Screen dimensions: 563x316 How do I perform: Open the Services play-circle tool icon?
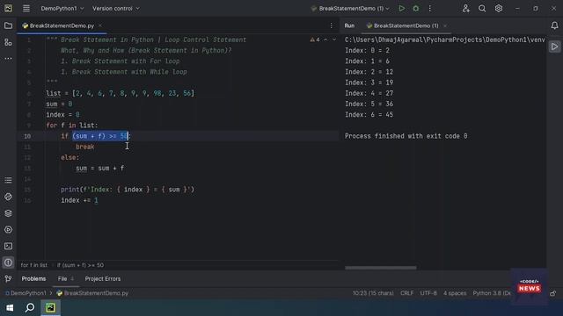pos(8,230)
